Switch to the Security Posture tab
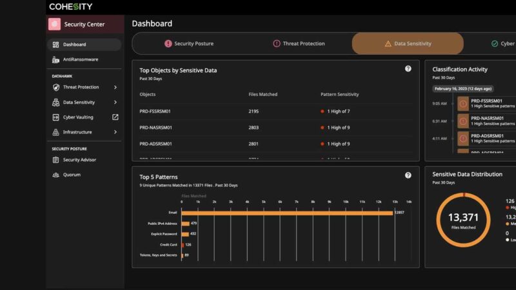Screen dimensions: 516x290 tap(188, 44)
